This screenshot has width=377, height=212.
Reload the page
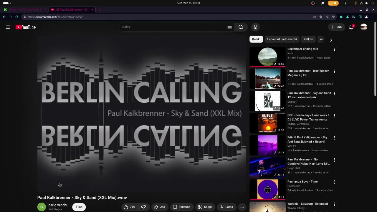pos(17,17)
